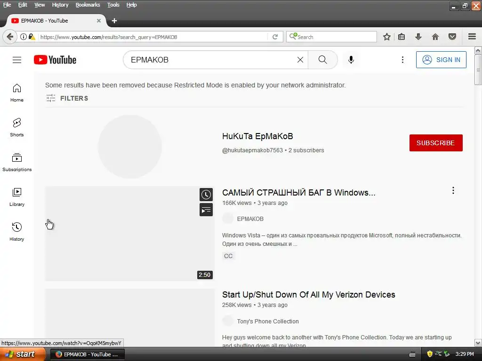Screen dimensions: 482x361
Task: Show site information icon in address bar
Action: point(24,37)
